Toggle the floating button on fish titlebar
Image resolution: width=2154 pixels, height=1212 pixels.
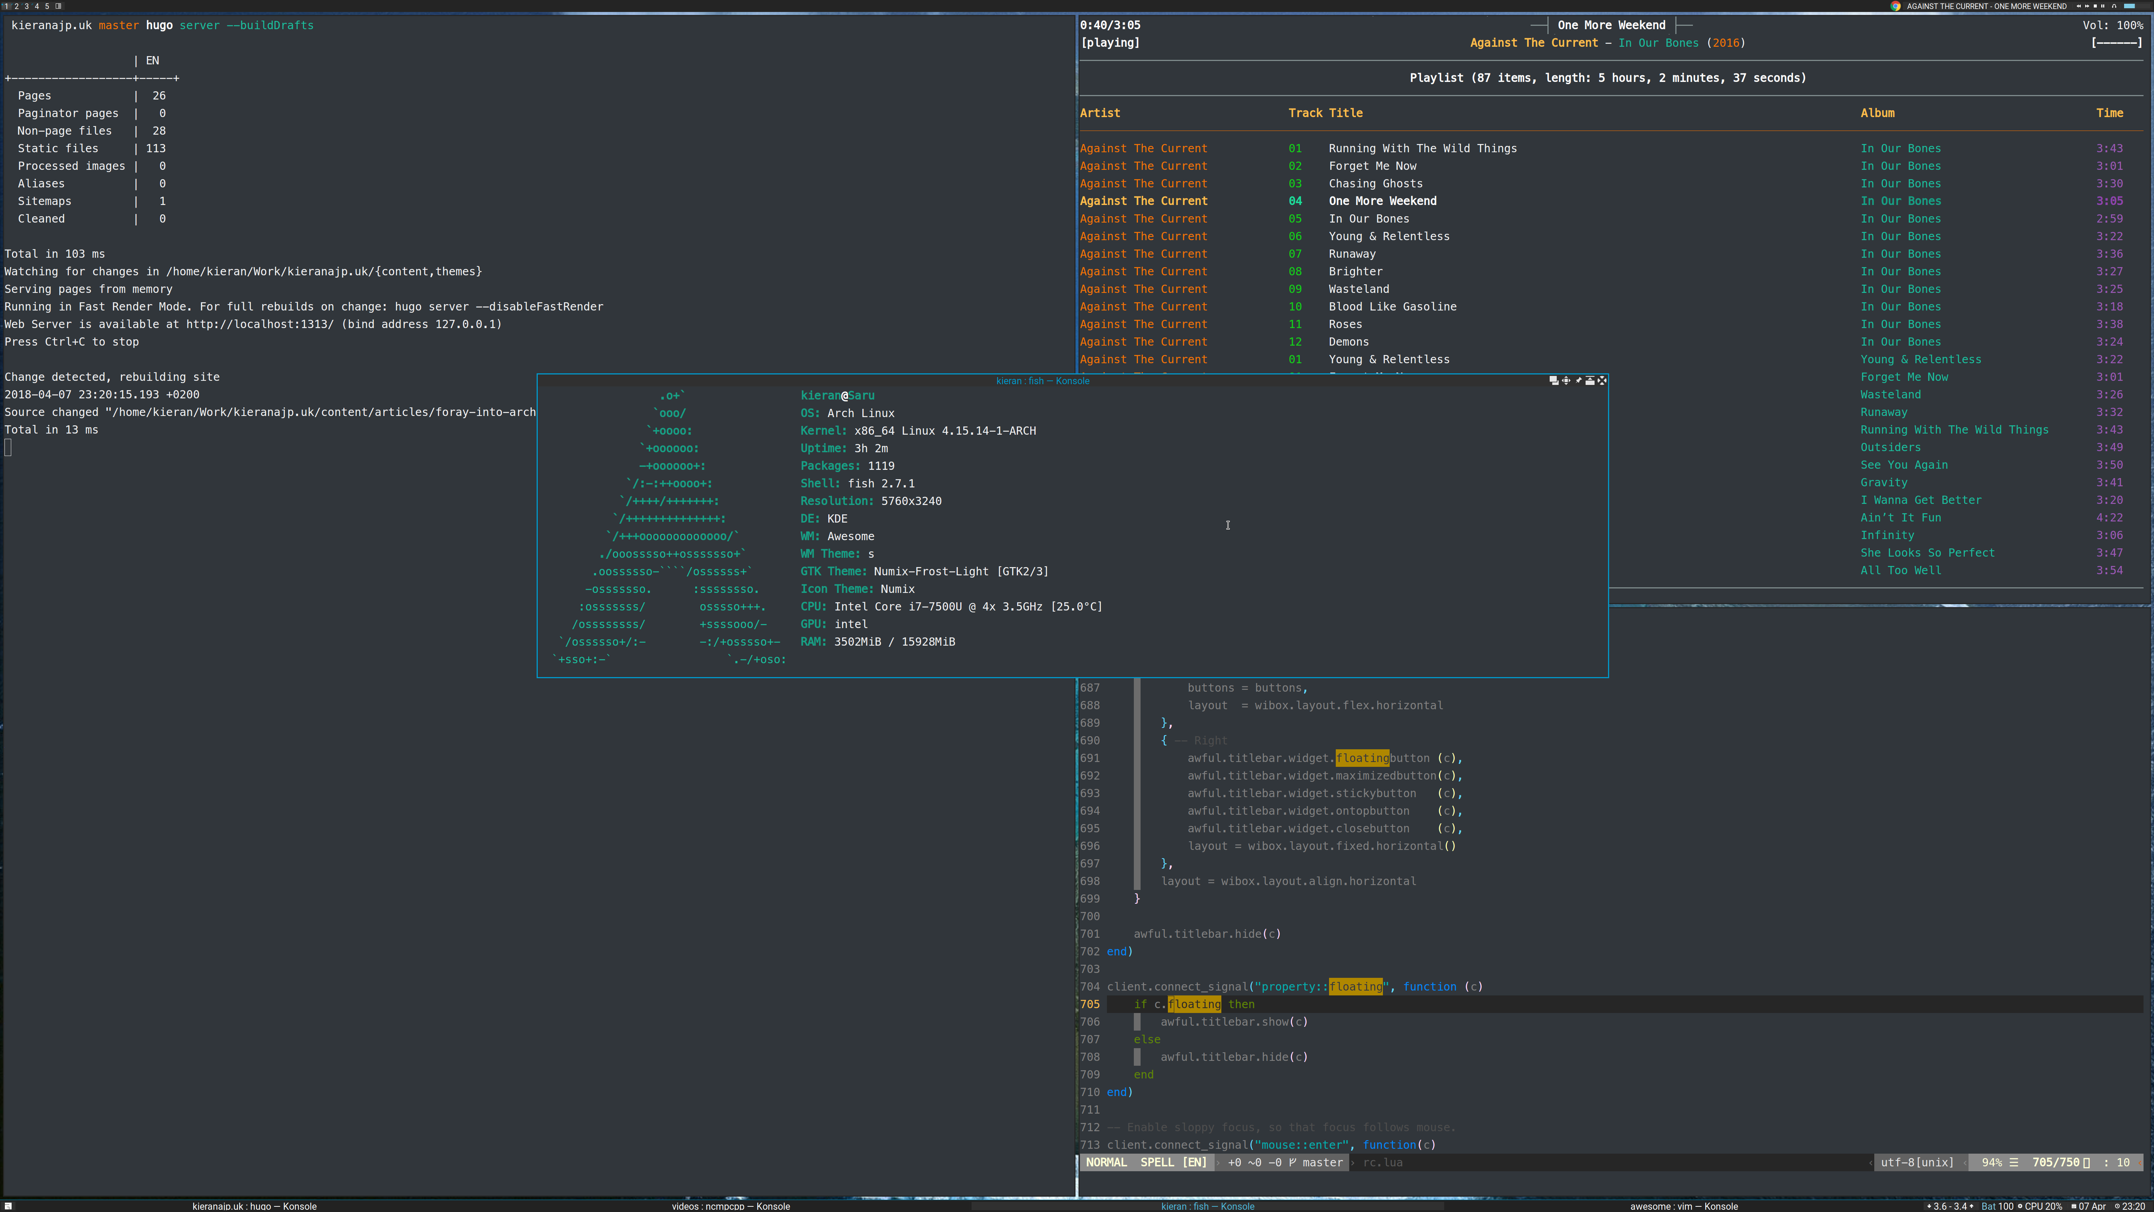(x=1555, y=380)
